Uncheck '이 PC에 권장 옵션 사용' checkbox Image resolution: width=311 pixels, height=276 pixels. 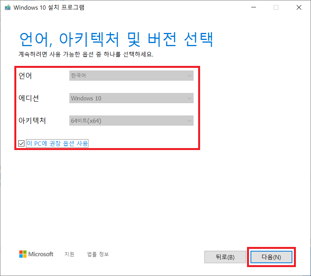[21, 143]
